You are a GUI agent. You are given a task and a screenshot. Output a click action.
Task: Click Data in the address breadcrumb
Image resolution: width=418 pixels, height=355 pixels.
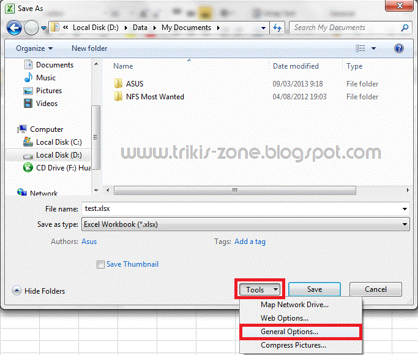coord(140,28)
